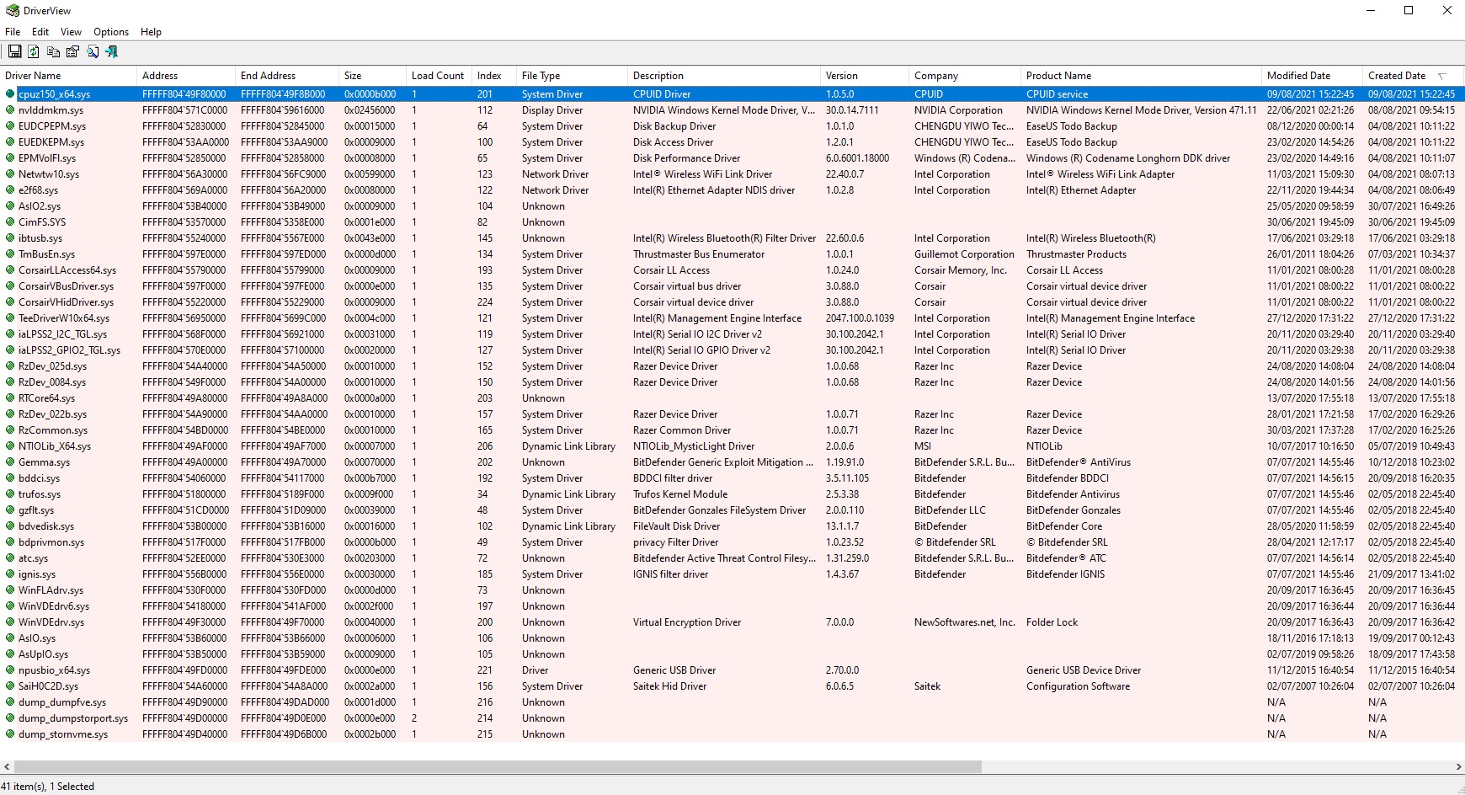The image size is (1465, 795).
Task: Select the CorsairVBusDriver.sys driver name
Action: 66,286
